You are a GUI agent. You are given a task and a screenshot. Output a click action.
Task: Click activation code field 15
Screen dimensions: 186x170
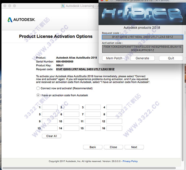coord(93,128)
